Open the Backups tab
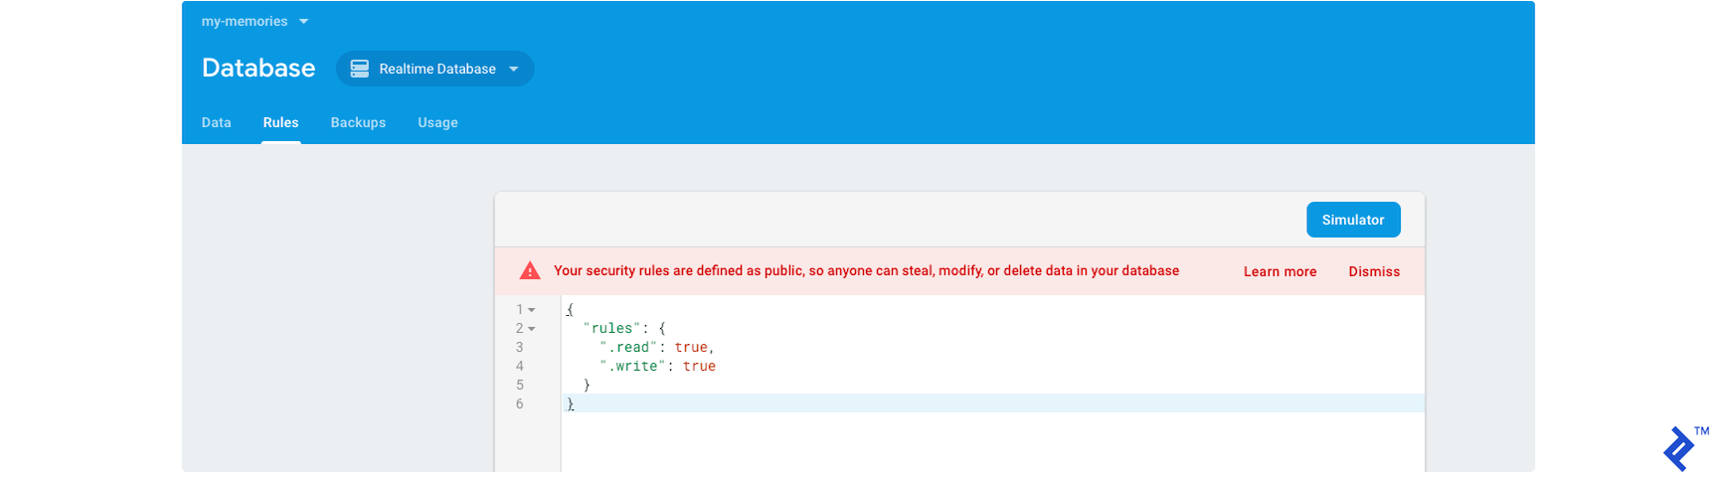Screen dimensions: 1710x478 (358, 122)
